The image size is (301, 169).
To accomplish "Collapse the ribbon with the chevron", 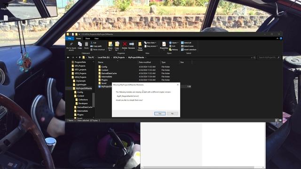I will pyautogui.click(x=277, y=38).
